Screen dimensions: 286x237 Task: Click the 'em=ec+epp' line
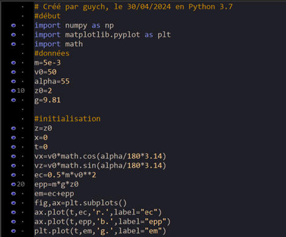pyautogui.click(x=54, y=194)
